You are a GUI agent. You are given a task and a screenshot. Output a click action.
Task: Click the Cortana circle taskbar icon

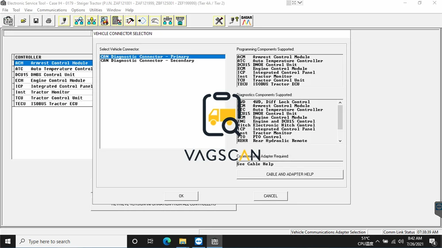click(135, 241)
